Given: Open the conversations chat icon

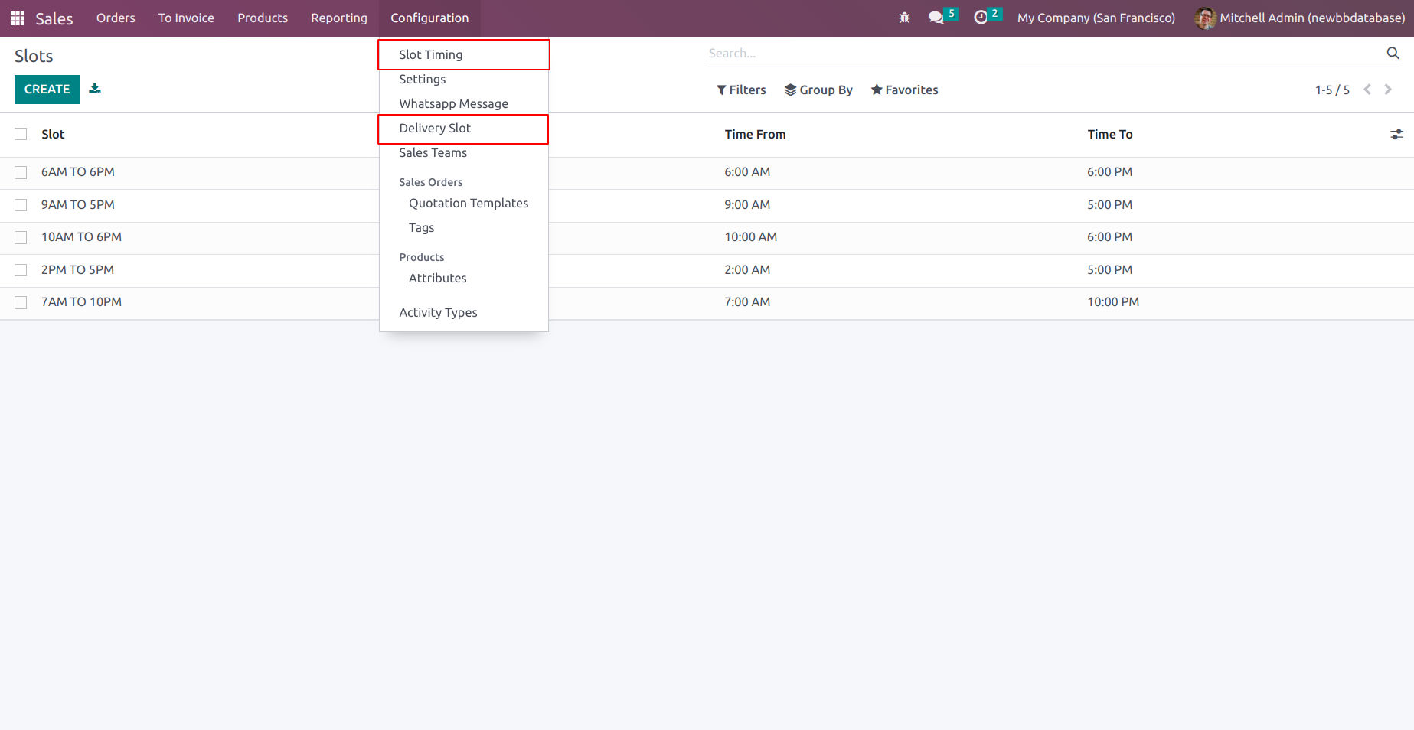Looking at the screenshot, I should tap(936, 18).
